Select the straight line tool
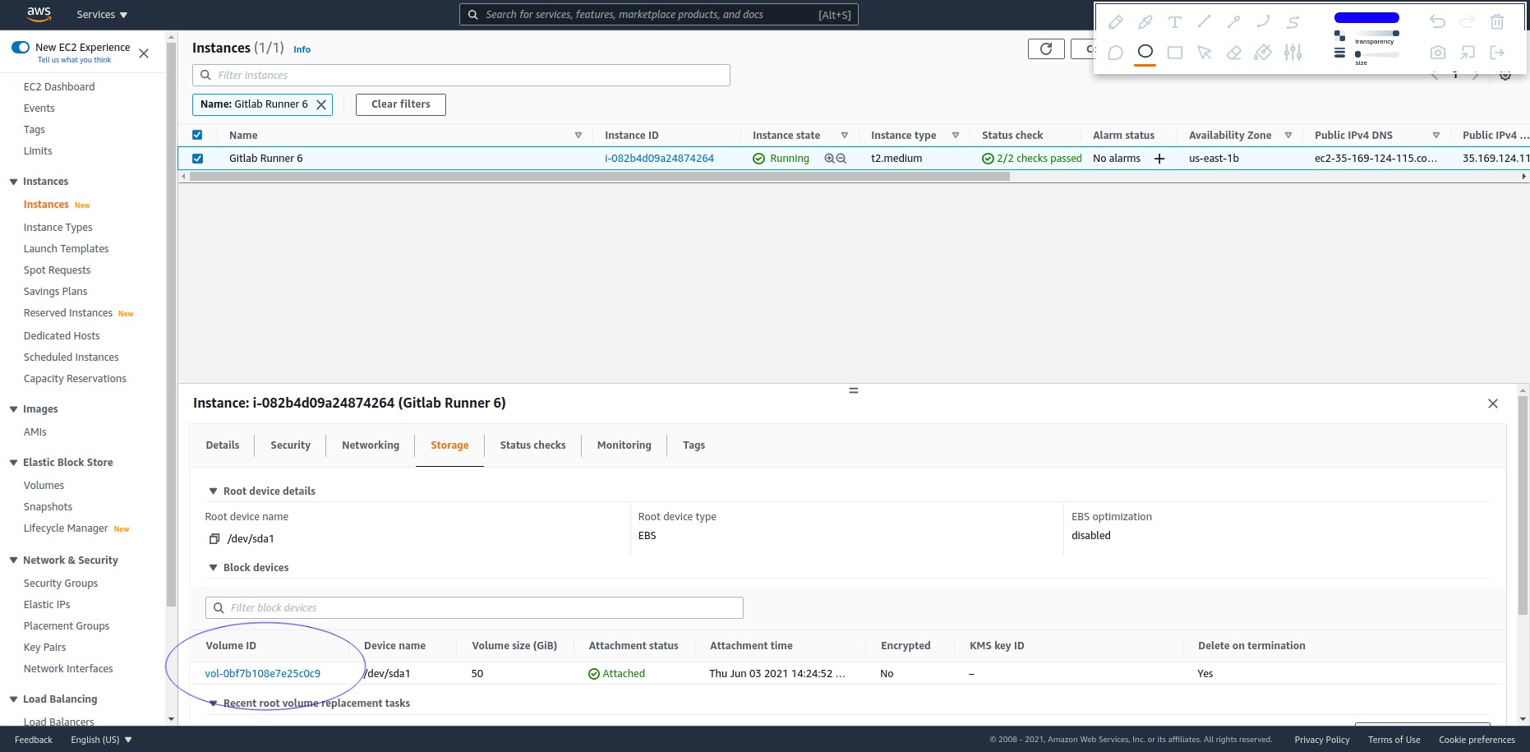 point(1205,22)
